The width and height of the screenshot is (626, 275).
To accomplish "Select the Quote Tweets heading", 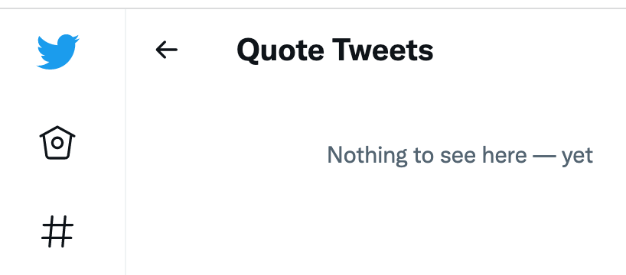I will [x=335, y=50].
